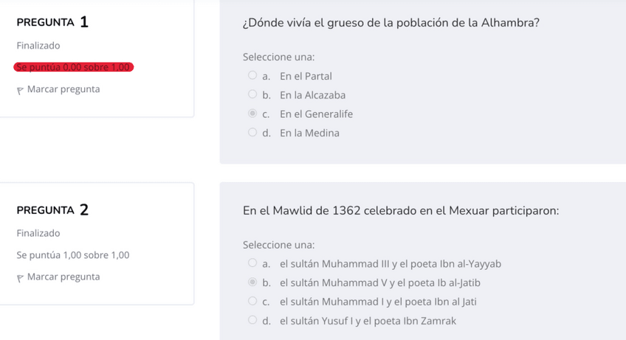Click 'Marcar pregunta' link for question 2

click(x=63, y=277)
